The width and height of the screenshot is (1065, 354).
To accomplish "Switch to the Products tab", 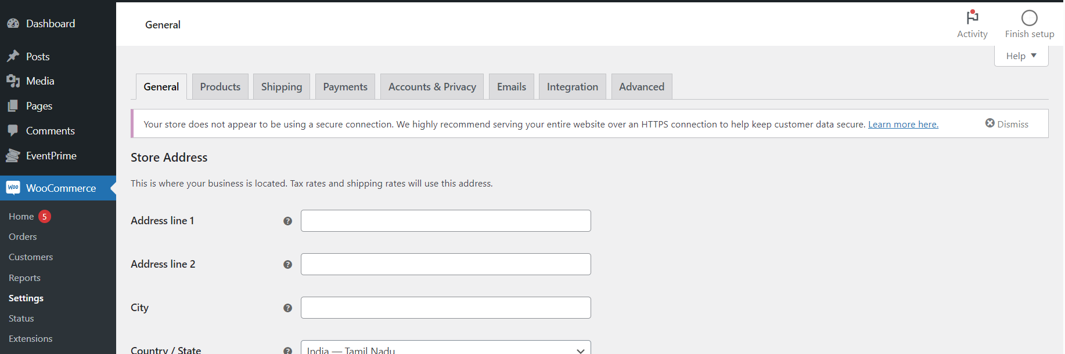I will click(x=220, y=87).
